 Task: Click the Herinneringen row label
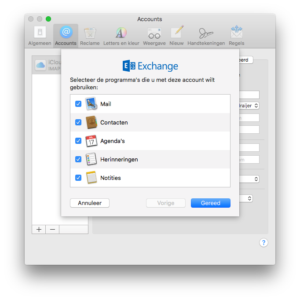pos(119,159)
